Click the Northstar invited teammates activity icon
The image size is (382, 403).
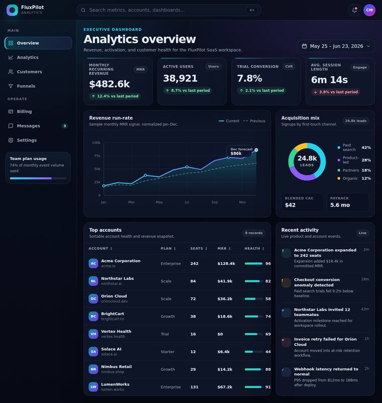tap(286, 312)
